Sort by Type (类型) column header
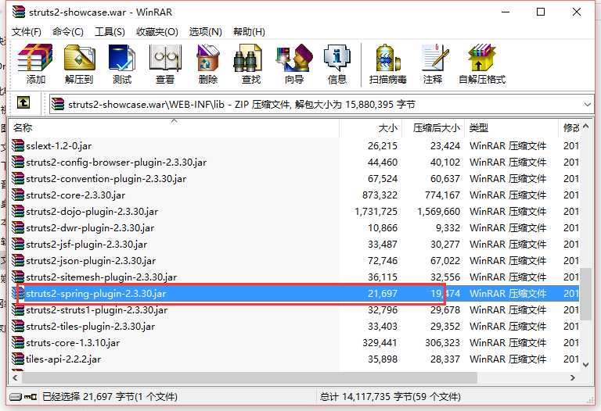 click(511, 128)
